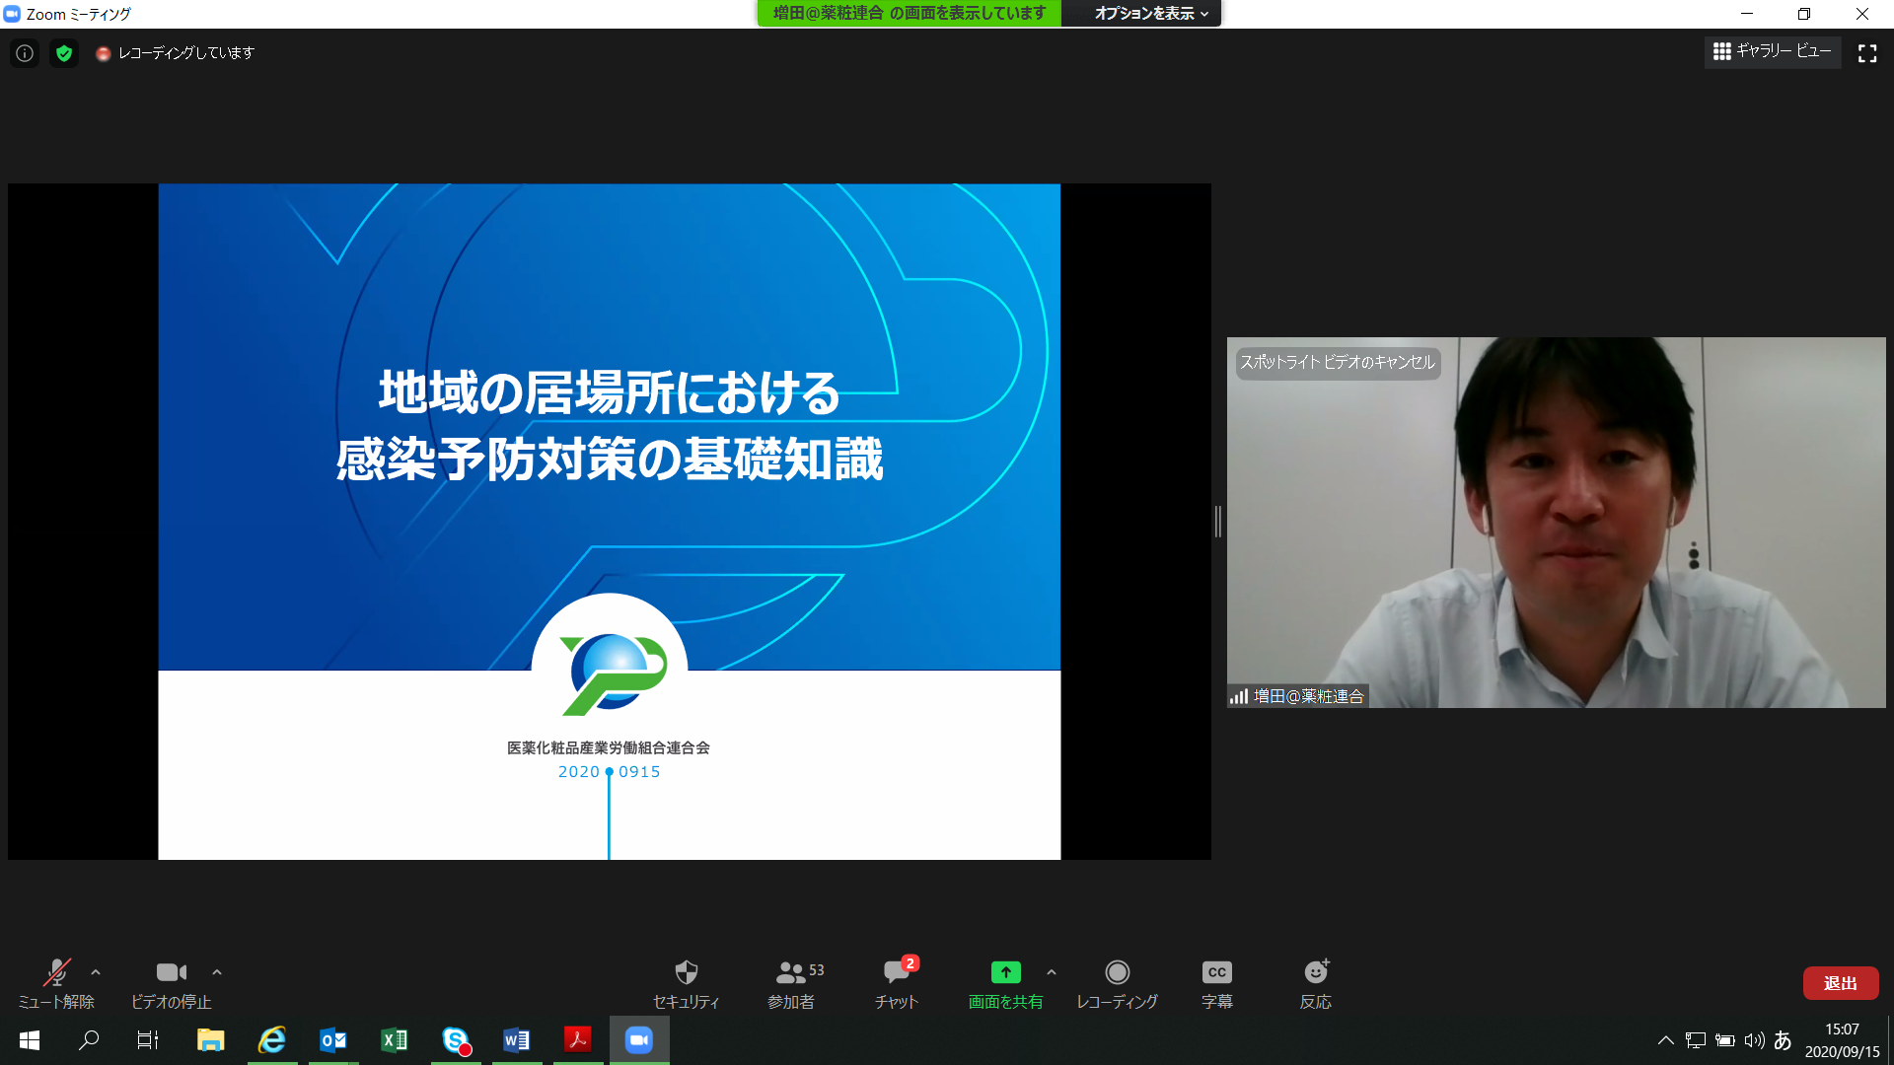Viewport: 1894px width, 1065px height.
Task: Open the 反応 reactions menu
Action: (1316, 983)
